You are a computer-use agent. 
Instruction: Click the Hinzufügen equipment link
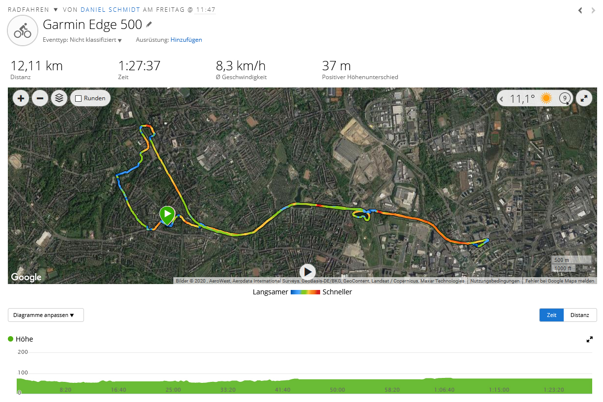(x=186, y=40)
